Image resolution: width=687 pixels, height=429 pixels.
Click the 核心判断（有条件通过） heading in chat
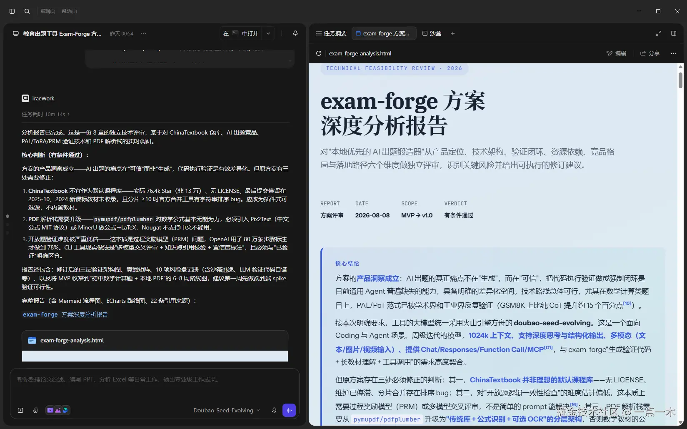(55, 155)
